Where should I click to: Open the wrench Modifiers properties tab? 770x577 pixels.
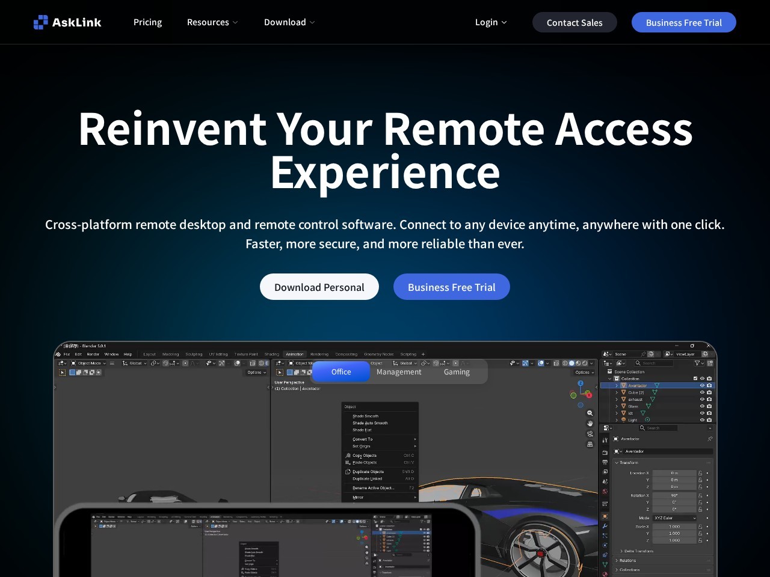click(x=605, y=526)
